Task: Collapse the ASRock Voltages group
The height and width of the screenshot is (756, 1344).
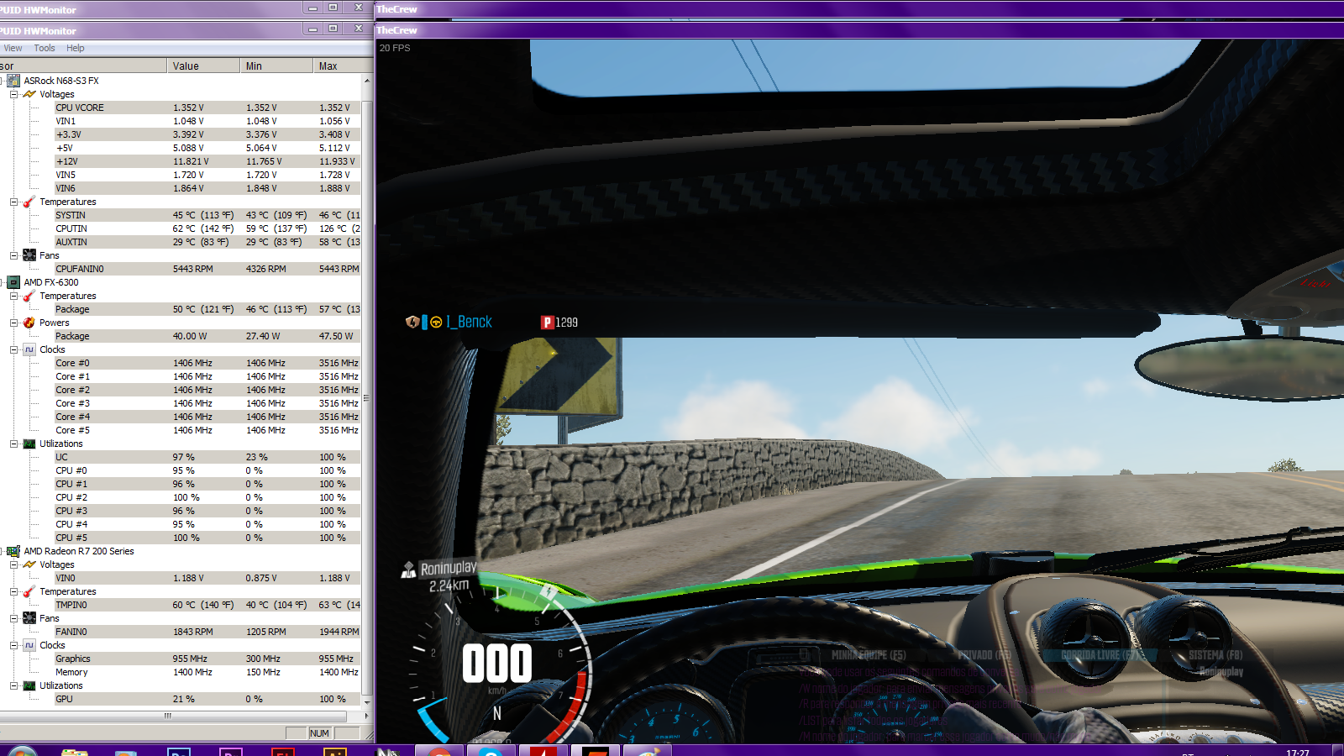Action: pyautogui.click(x=13, y=94)
